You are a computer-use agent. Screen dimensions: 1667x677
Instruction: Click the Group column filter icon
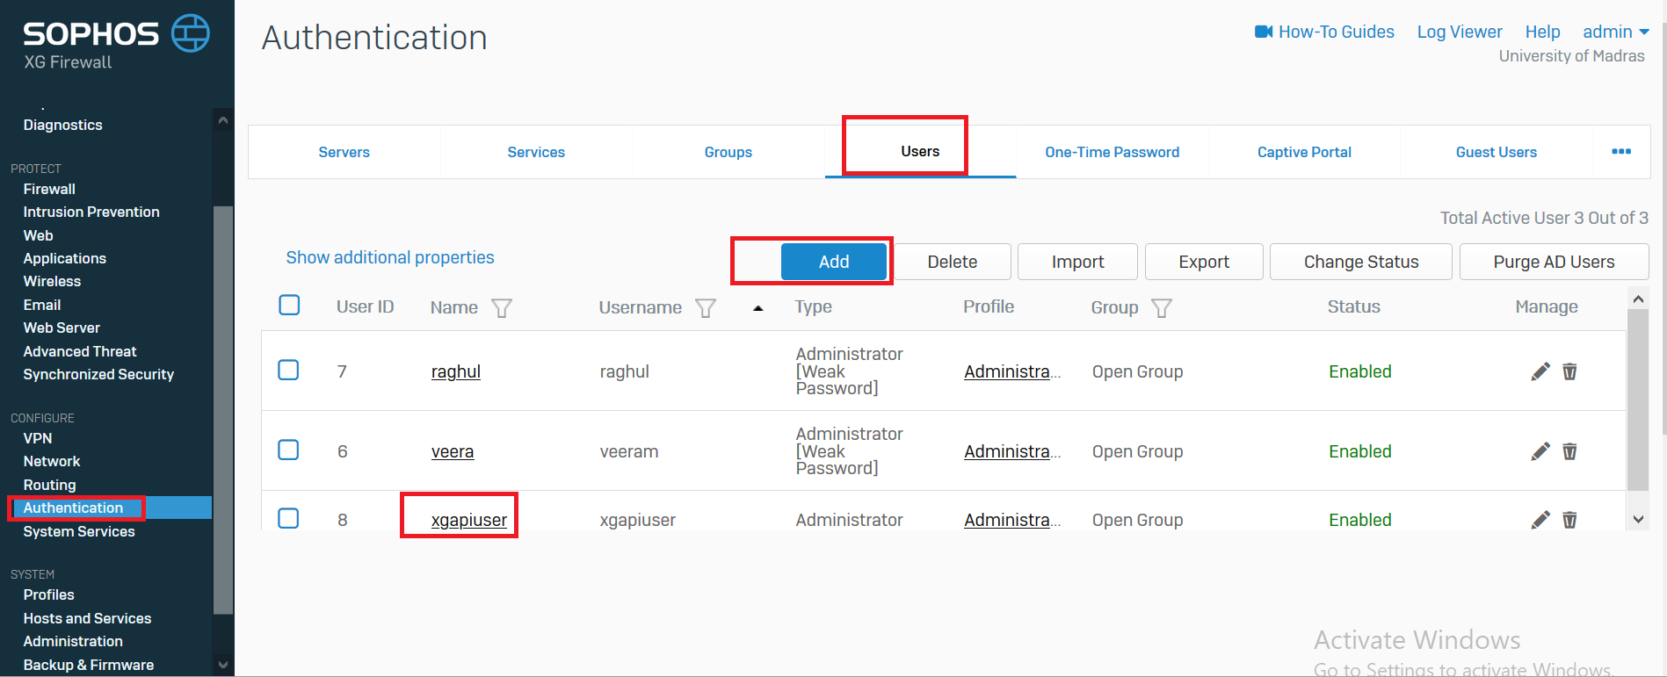pyautogui.click(x=1161, y=308)
